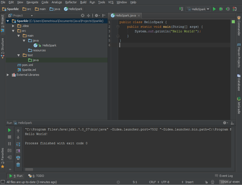
Task: Open the Refactor menu
Action: point(71,2)
